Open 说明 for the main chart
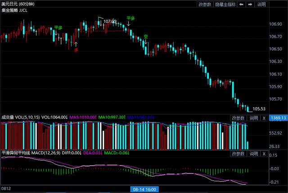This screenshot has height=193, width=288. coord(261,4)
